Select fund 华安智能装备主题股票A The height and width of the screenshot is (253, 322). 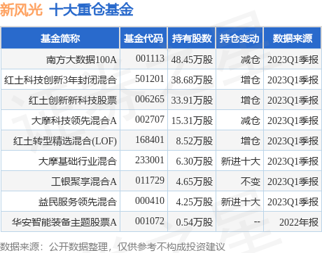[64, 222]
